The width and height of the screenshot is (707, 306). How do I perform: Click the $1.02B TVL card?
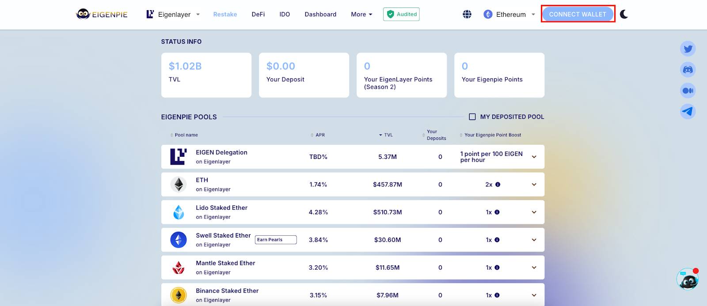click(206, 75)
